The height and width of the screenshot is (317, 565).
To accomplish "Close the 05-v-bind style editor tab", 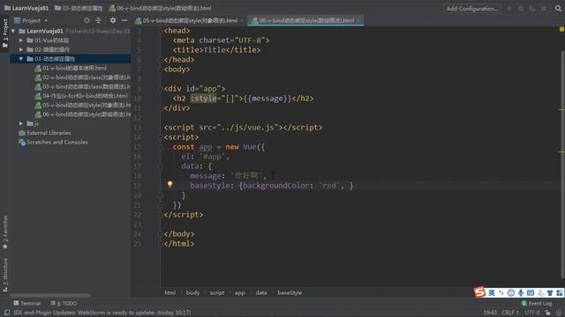I will pos(243,20).
